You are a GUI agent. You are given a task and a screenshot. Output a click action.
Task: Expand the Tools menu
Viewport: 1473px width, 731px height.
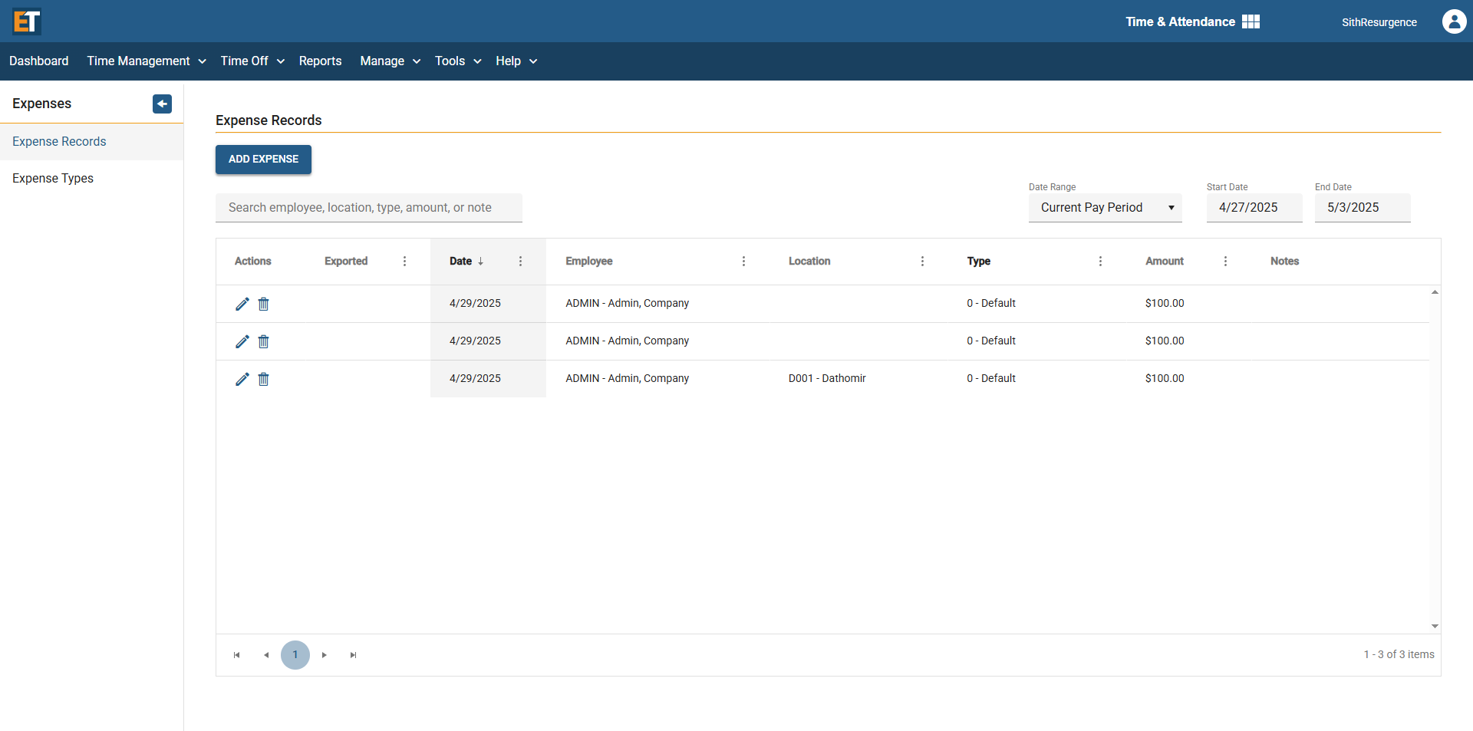(458, 61)
